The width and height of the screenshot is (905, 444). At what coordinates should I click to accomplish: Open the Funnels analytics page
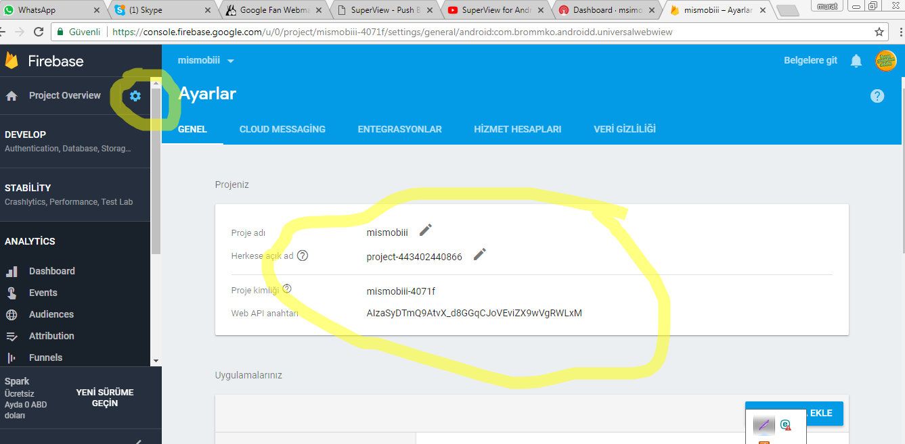coord(45,357)
